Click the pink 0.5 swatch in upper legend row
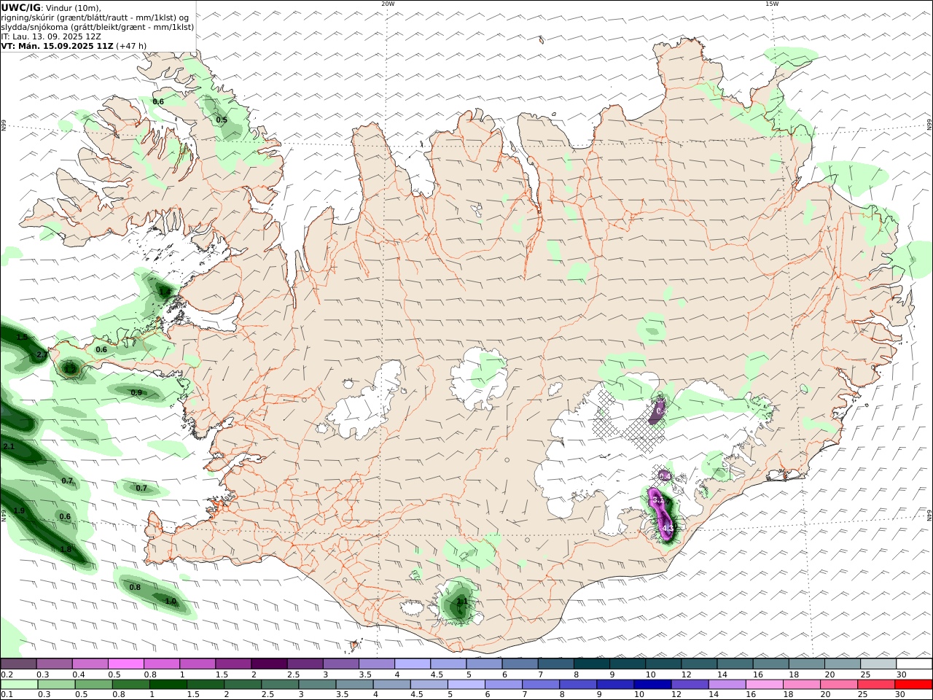This screenshot has height=700, width=933. click(x=125, y=664)
